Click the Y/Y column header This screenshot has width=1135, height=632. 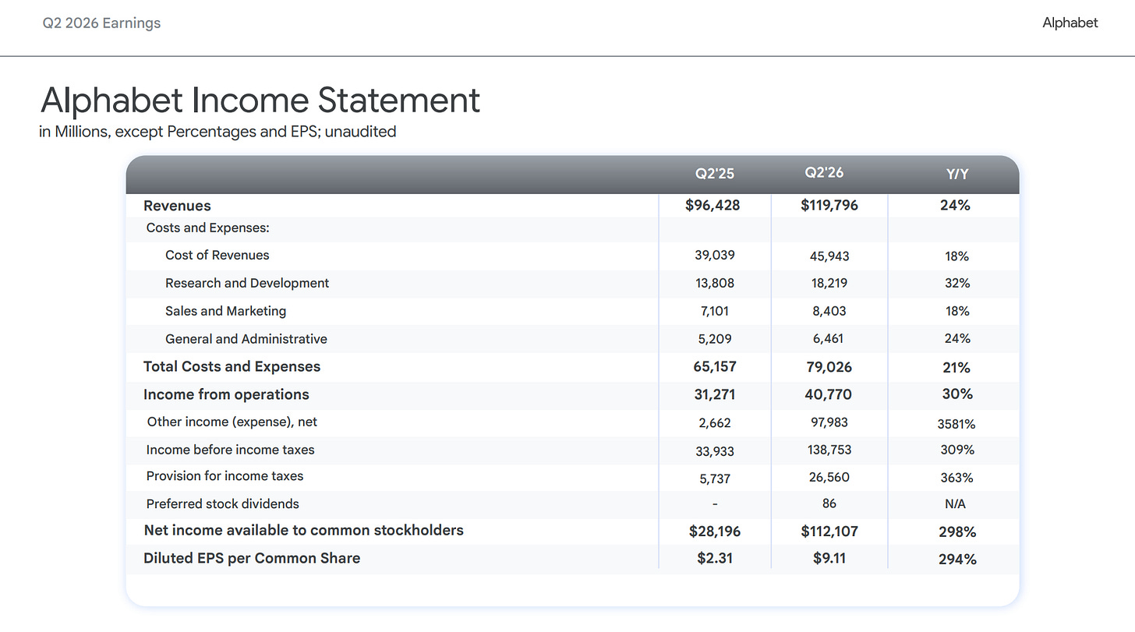coord(957,175)
